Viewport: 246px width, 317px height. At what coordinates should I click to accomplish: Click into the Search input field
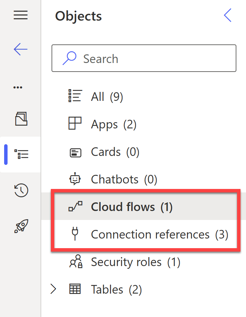coord(144,58)
